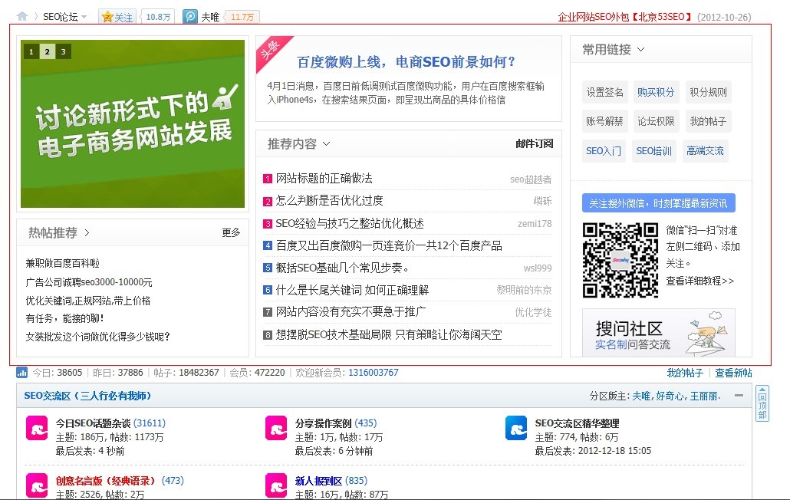The image size is (790, 500).
Task: Open article 网站内容没有充实不要急于推广
Action: [351, 311]
